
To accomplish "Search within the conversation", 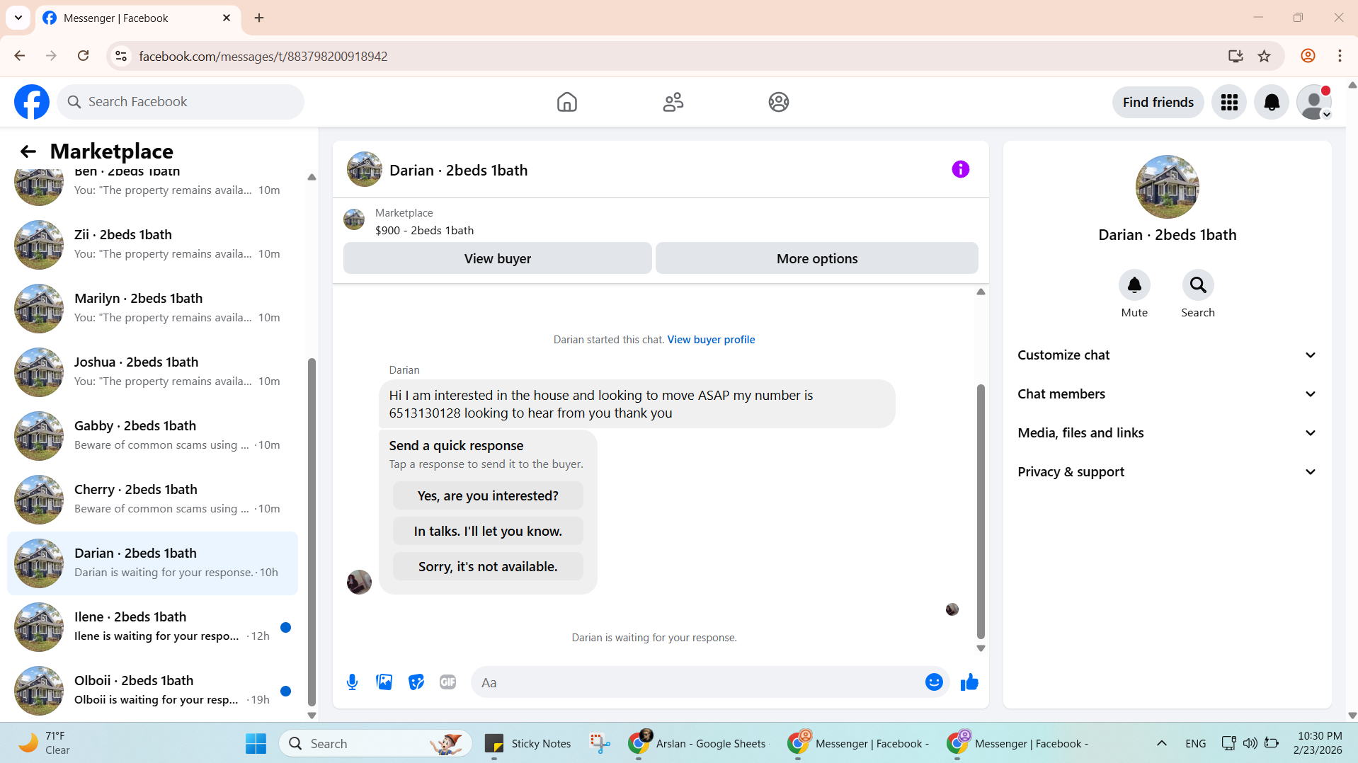I will pyautogui.click(x=1198, y=285).
